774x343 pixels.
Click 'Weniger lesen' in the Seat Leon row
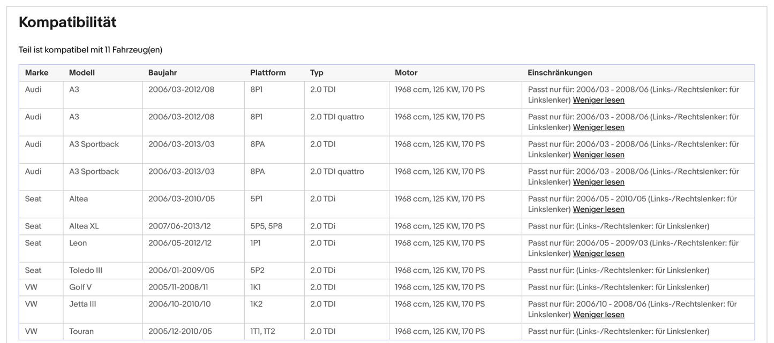point(598,254)
